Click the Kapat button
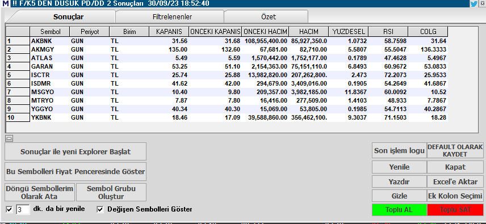Image resolution: width=486 pixels, height=224 pixels. click(455, 167)
